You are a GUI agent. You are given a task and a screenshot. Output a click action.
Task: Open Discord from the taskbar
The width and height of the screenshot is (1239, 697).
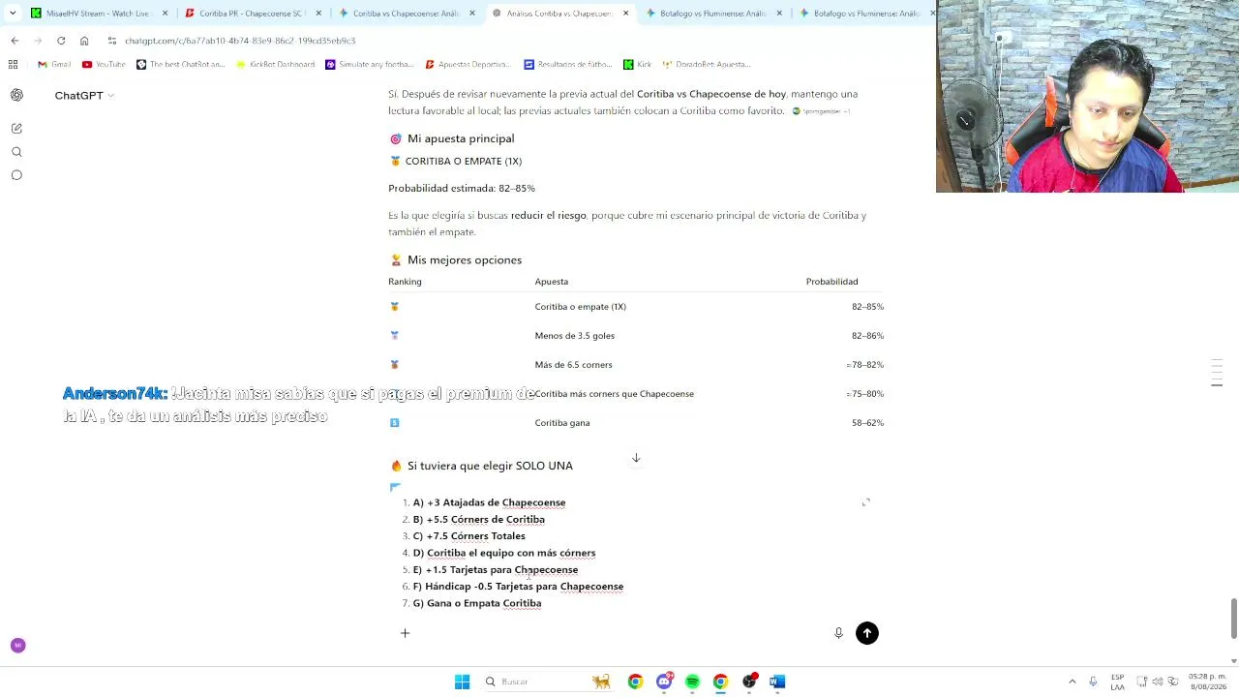click(664, 682)
